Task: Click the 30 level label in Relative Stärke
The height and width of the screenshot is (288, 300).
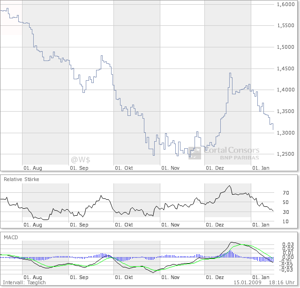Action: pyautogui.click(x=286, y=212)
